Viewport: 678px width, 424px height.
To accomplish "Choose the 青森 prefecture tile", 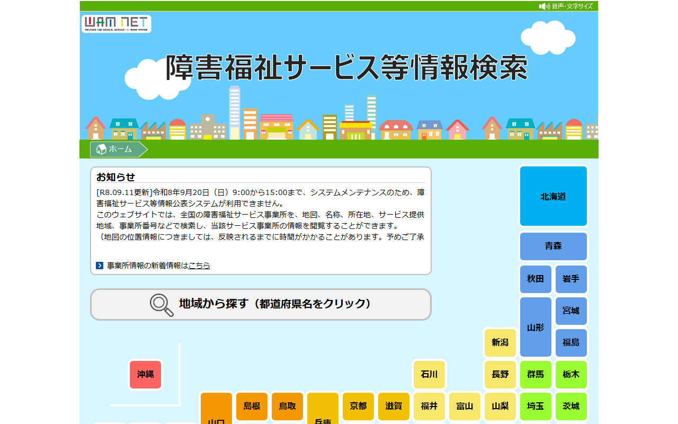I will (x=554, y=246).
